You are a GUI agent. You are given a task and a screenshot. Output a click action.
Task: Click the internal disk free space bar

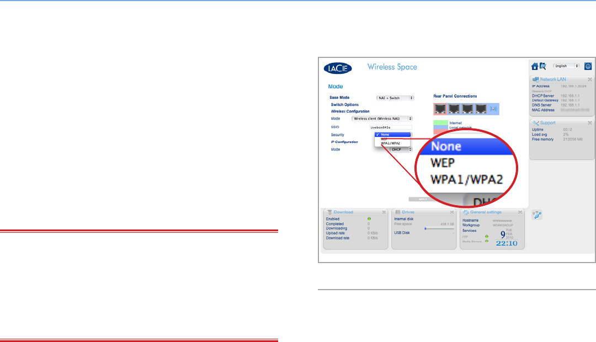tap(439, 228)
